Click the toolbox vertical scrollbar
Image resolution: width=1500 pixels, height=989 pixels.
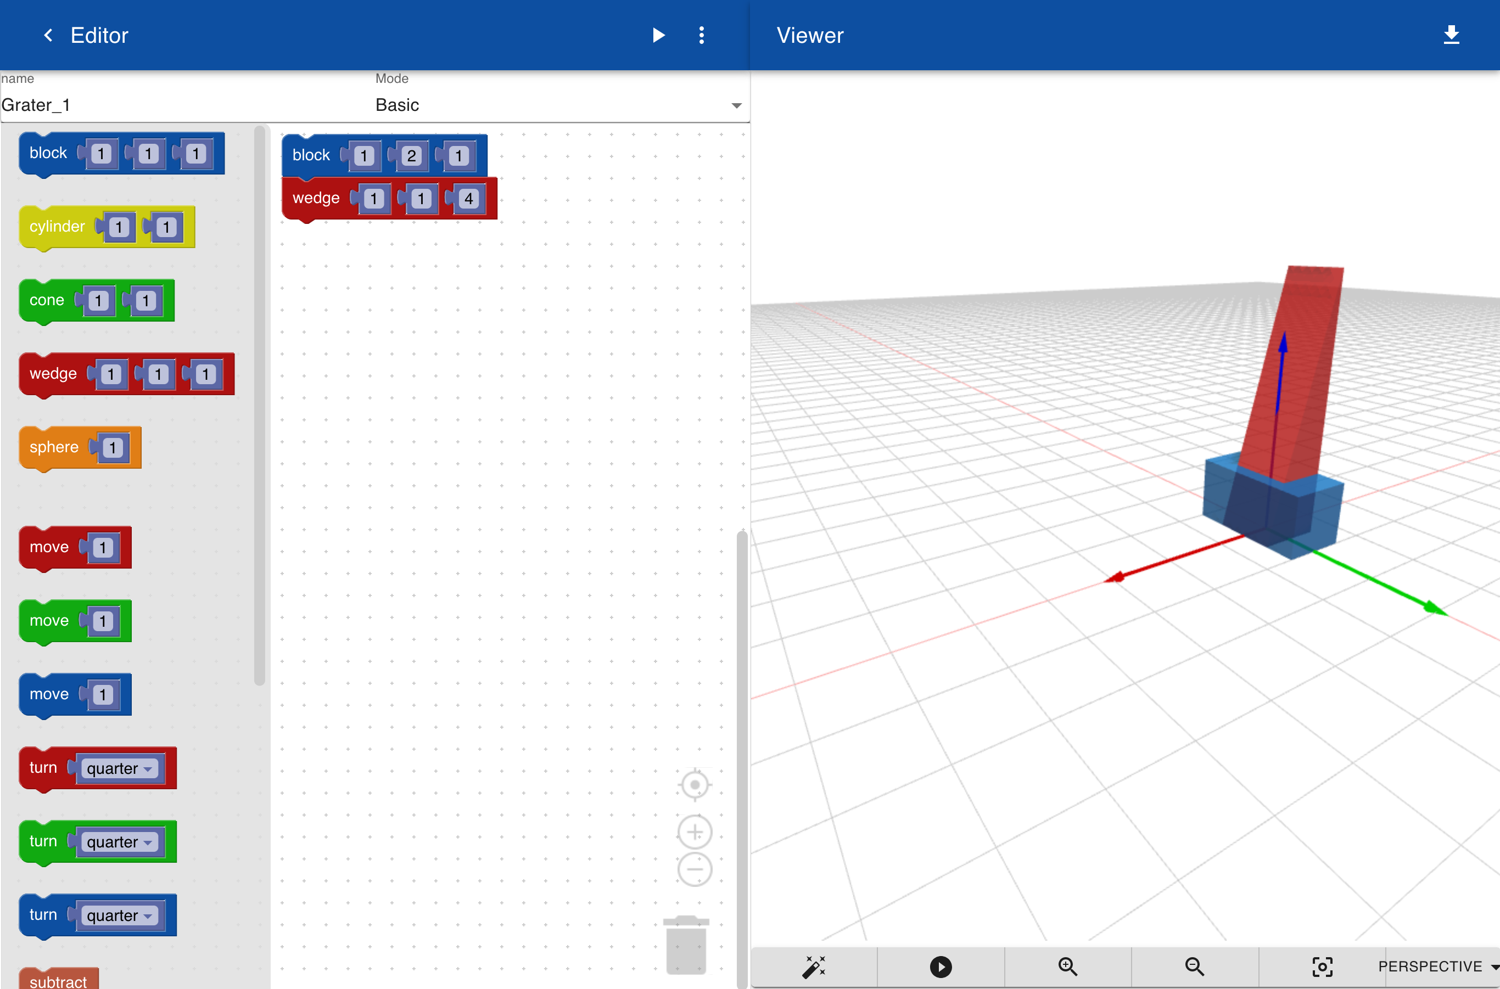[x=259, y=405]
